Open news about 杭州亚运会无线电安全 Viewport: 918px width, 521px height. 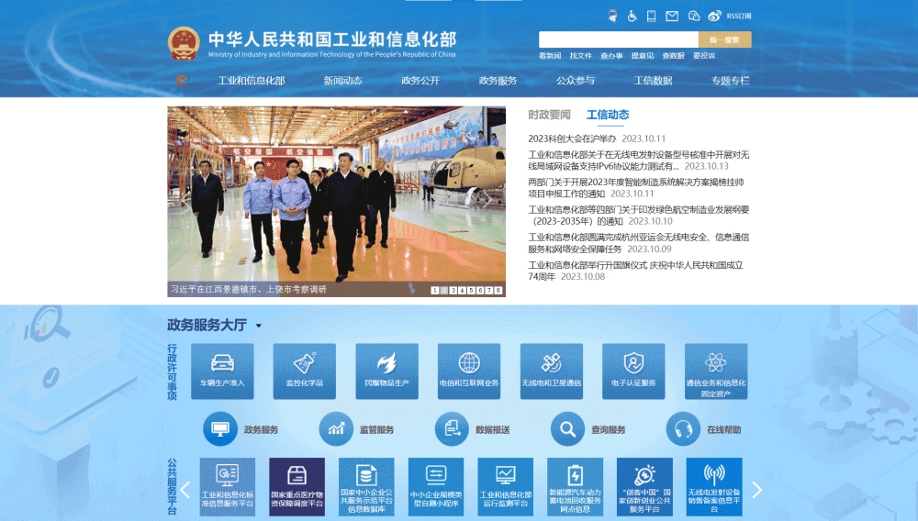click(638, 243)
